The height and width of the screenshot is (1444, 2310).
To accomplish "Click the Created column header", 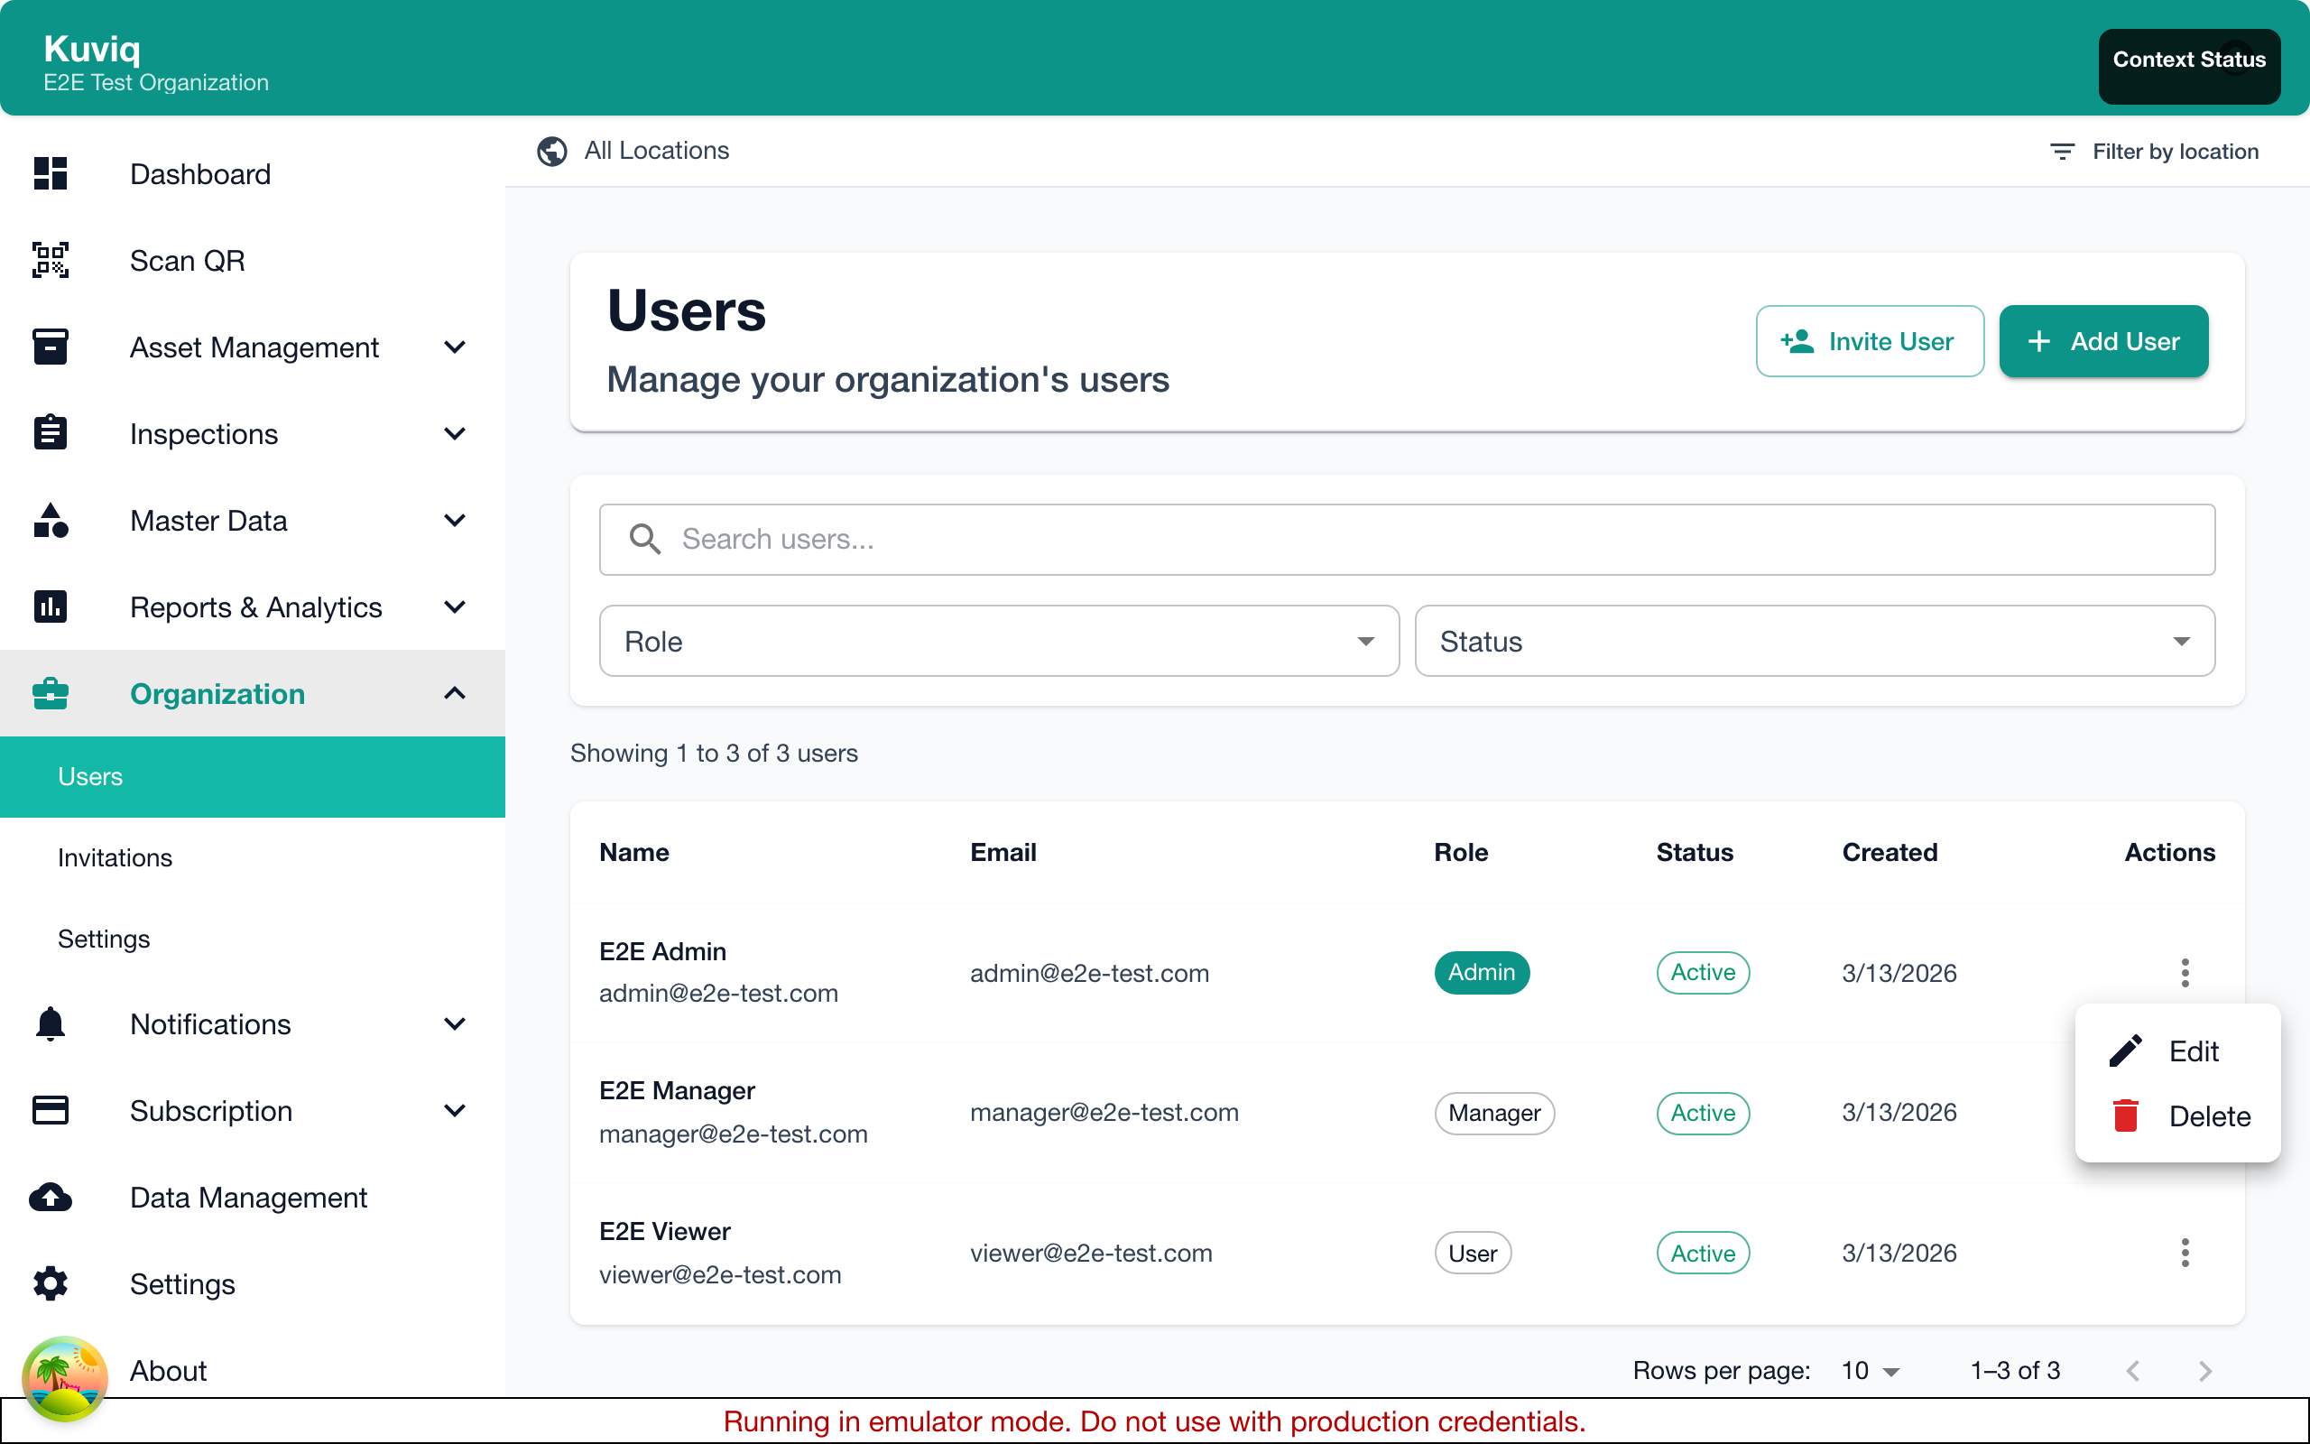I will 1889,852.
